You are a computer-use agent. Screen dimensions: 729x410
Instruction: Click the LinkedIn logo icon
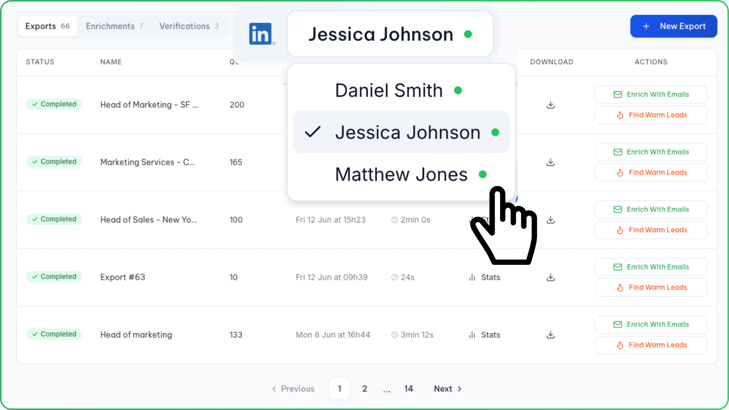(x=260, y=34)
